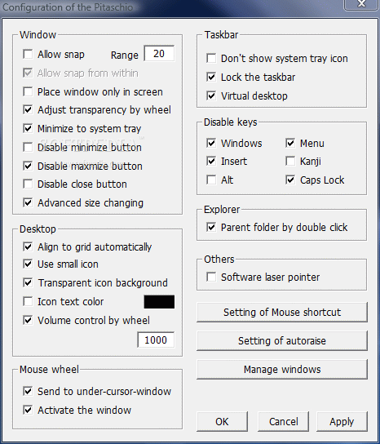Toggle Volume control by wheel
Viewport: 380px width, 444px height.
click(28, 320)
